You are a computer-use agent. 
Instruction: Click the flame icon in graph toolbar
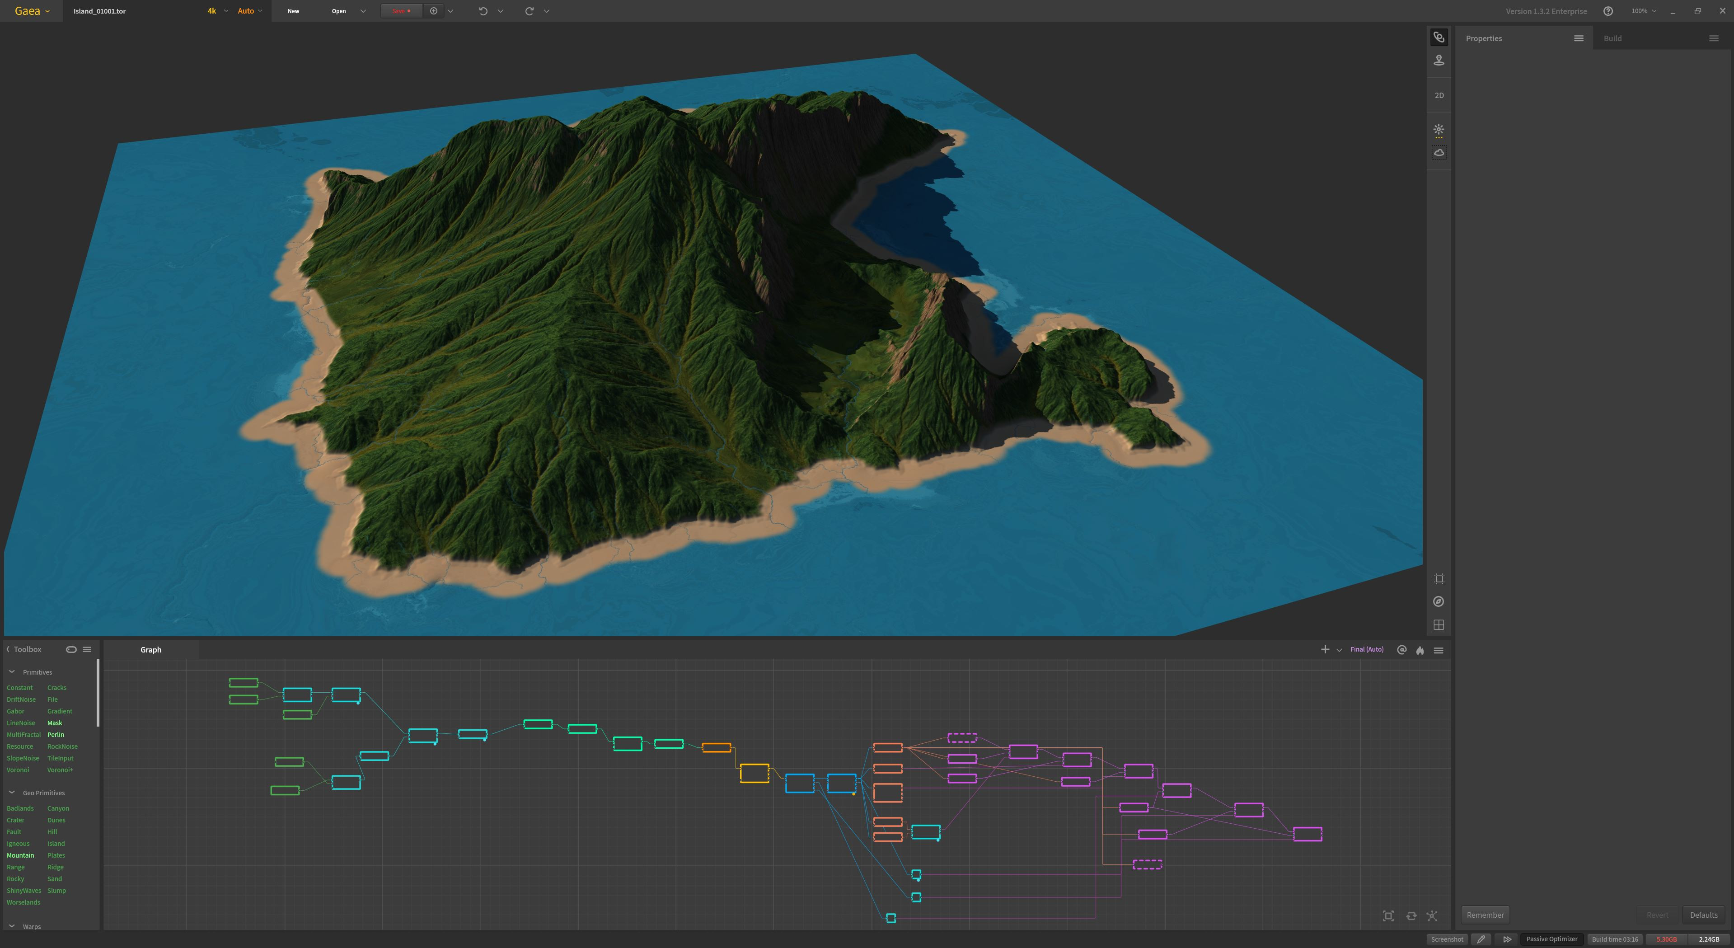(x=1420, y=650)
